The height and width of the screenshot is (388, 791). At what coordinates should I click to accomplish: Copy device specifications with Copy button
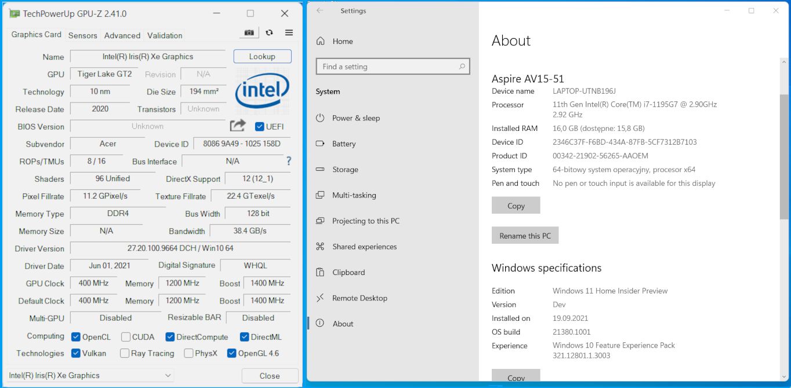click(x=516, y=206)
